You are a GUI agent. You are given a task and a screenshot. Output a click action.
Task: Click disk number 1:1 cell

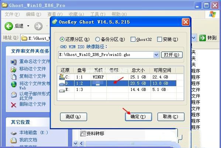click(x=79, y=77)
